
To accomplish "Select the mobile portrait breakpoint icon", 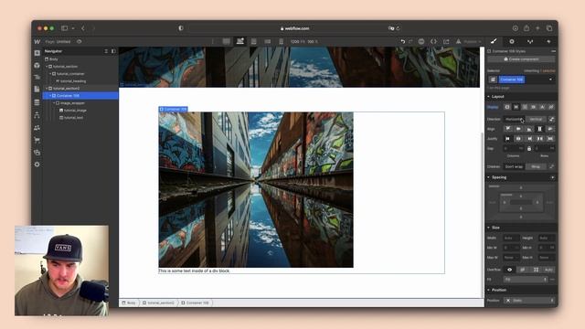I will [x=281, y=42].
